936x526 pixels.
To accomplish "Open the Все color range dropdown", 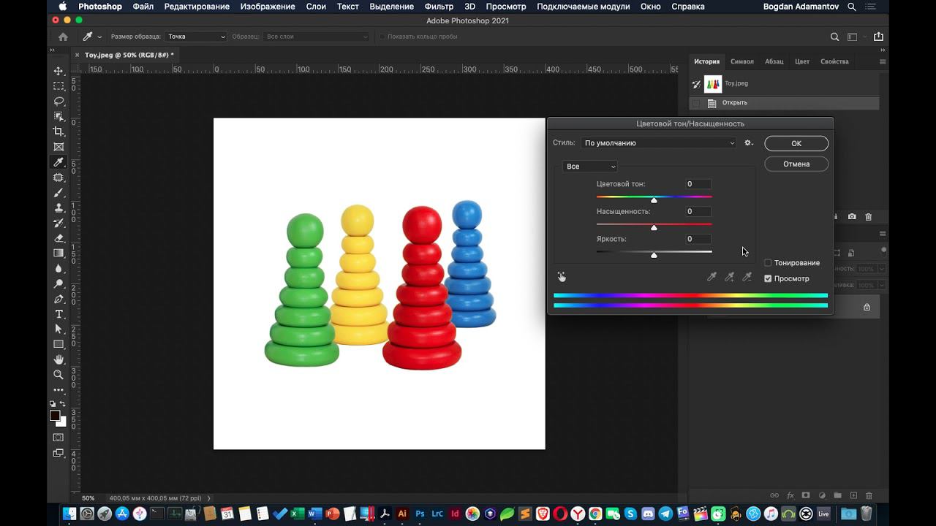I will point(590,167).
